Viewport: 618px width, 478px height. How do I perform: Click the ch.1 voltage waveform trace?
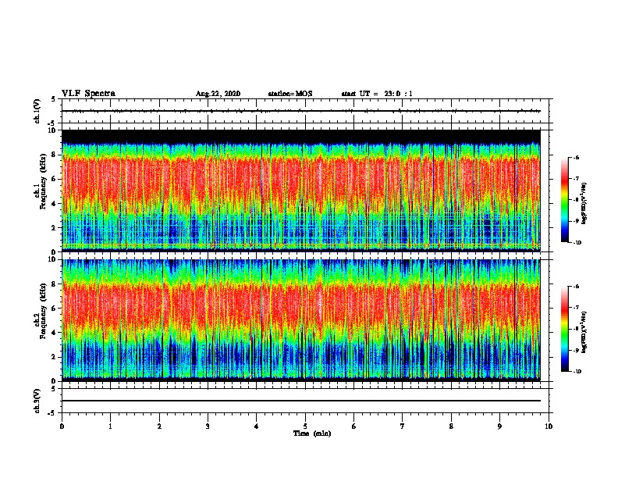[300, 111]
